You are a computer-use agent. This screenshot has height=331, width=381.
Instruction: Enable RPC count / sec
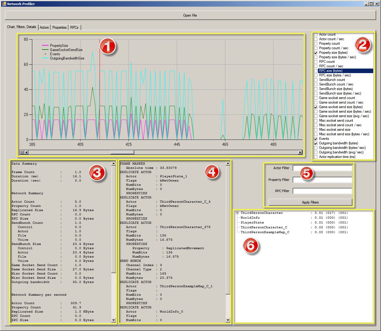(316, 66)
